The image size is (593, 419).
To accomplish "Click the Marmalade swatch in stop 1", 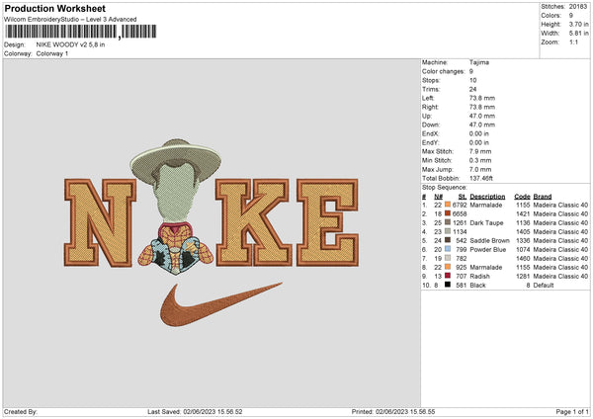I will [448, 205].
